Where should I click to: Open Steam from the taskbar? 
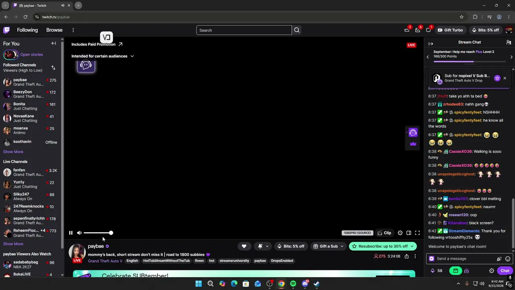(x=317, y=284)
